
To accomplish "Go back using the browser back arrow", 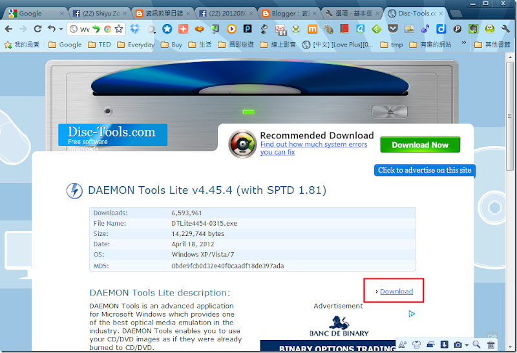I will point(9,29).
